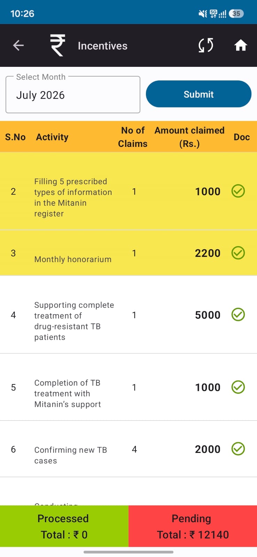This screenshot has width=257, height=557.
Task: Open doc checkmark for drug-resistant TB row
Action: tap(238, 315)
